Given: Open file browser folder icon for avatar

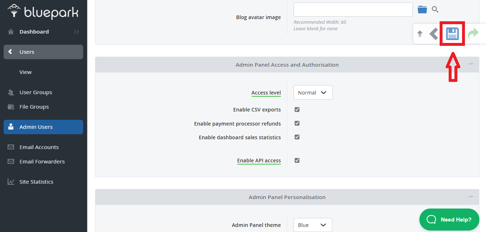Looking at the screenshot, I should (x=422, y=9).
